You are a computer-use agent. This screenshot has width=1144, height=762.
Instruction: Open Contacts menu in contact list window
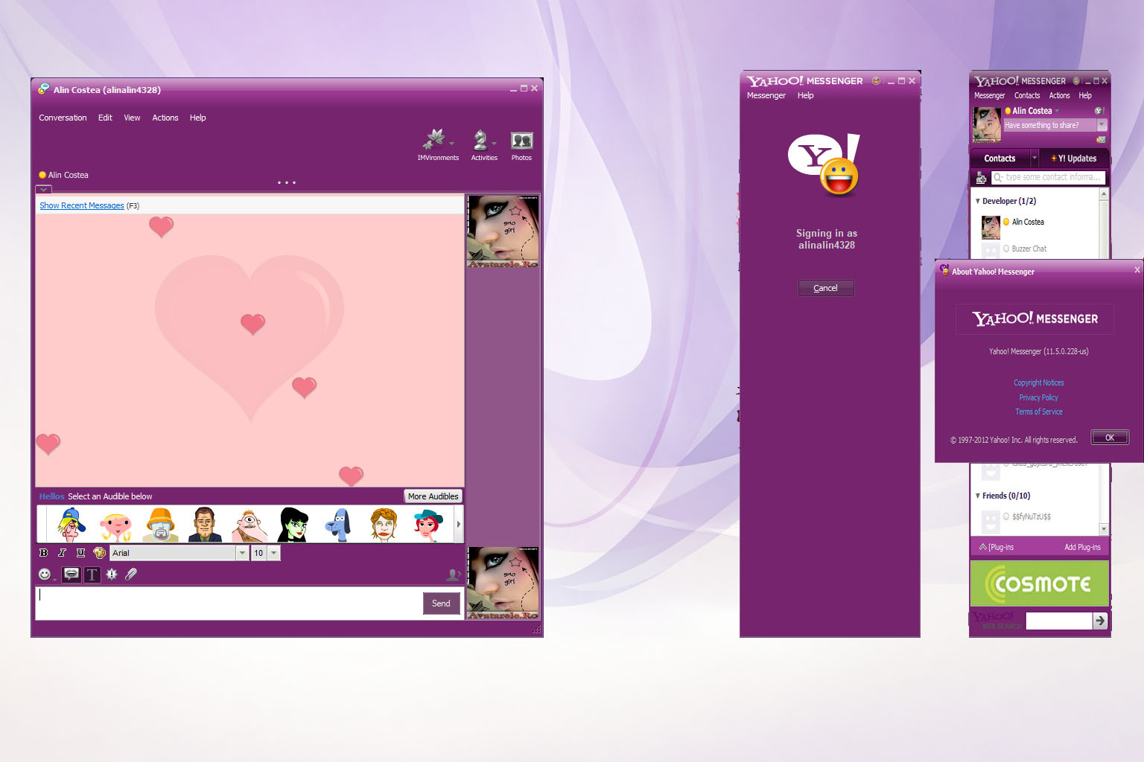click(1027, 95)
